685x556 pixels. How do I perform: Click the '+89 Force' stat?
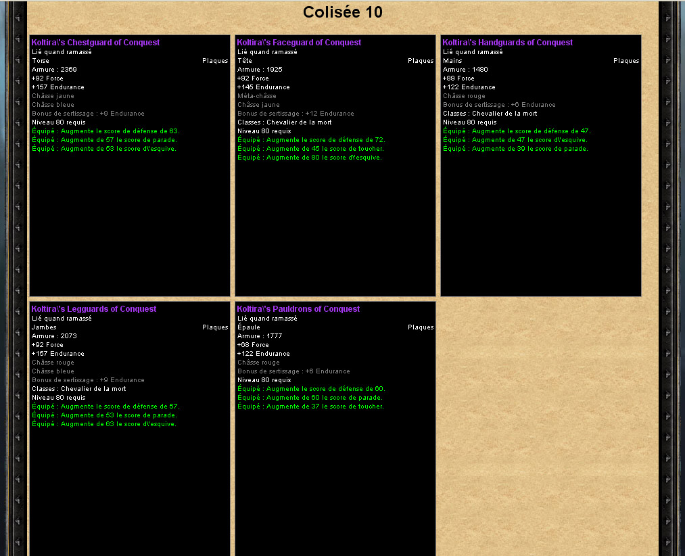(458, 78)
